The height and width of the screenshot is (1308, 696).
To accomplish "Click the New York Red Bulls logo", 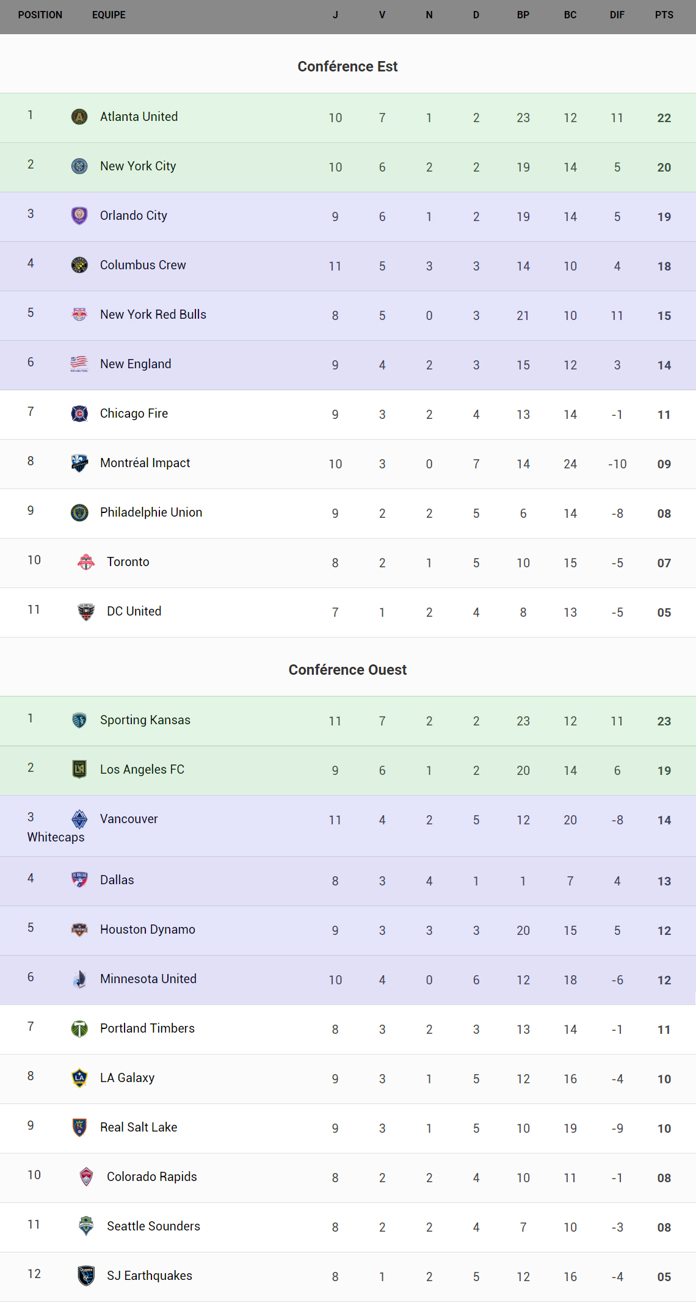I will pyautogui.click(x=79, y=314).
